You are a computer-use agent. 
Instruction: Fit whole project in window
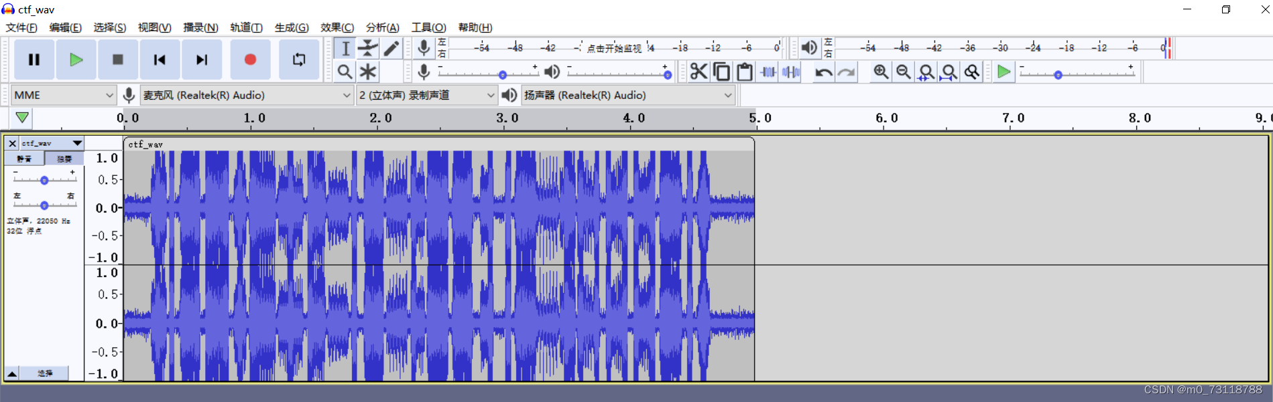point(949,72)
